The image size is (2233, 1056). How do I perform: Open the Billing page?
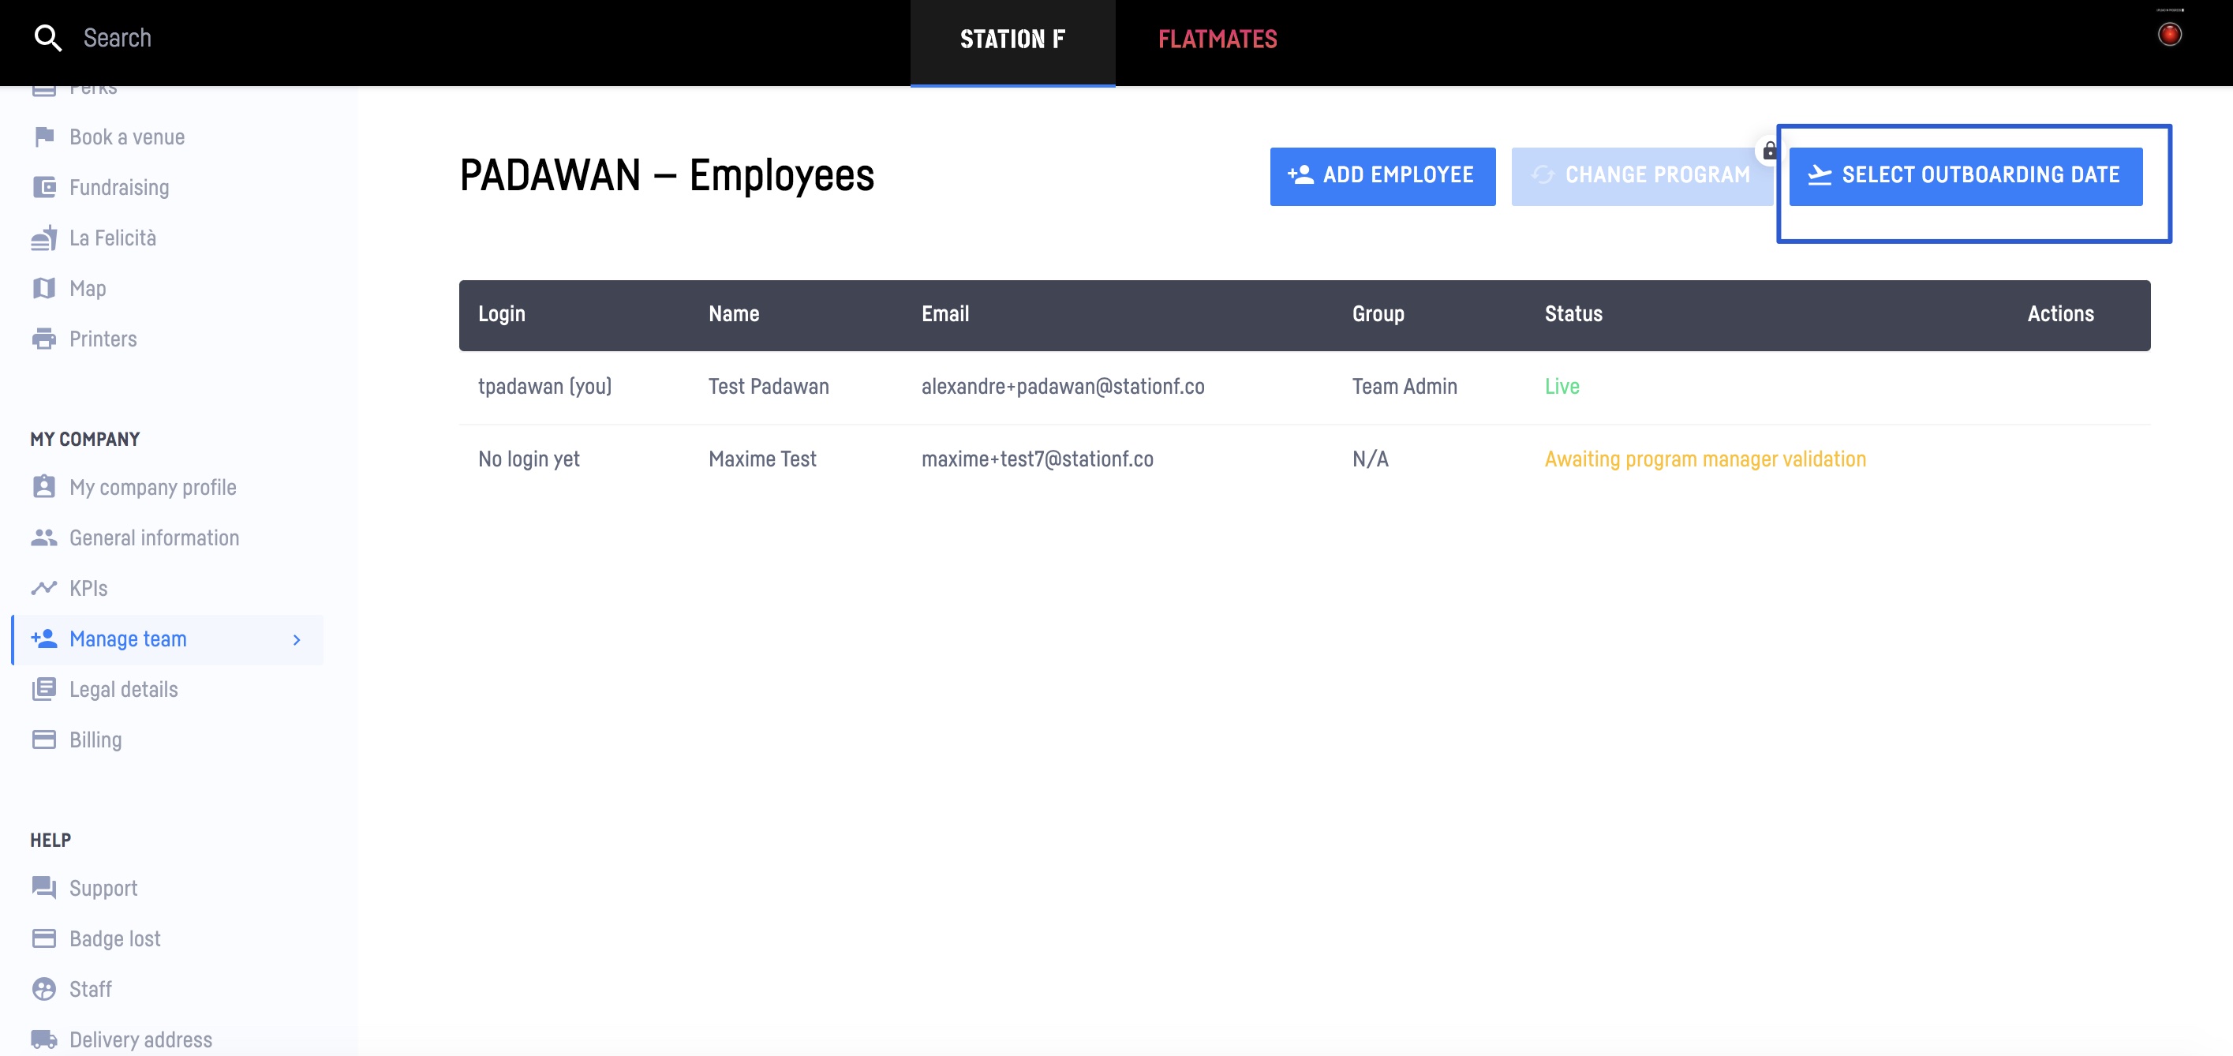(x=95, y=740)
